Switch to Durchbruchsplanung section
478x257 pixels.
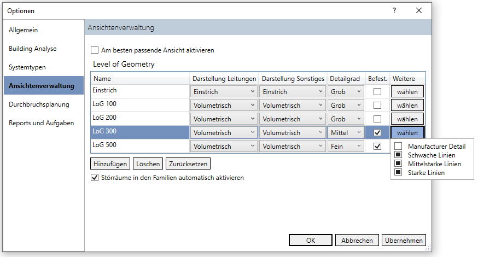tap(39, 104)
